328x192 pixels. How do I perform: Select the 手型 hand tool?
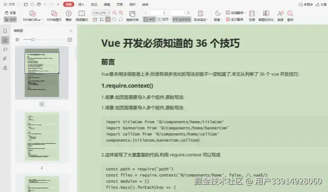click(x=10, y=13)
